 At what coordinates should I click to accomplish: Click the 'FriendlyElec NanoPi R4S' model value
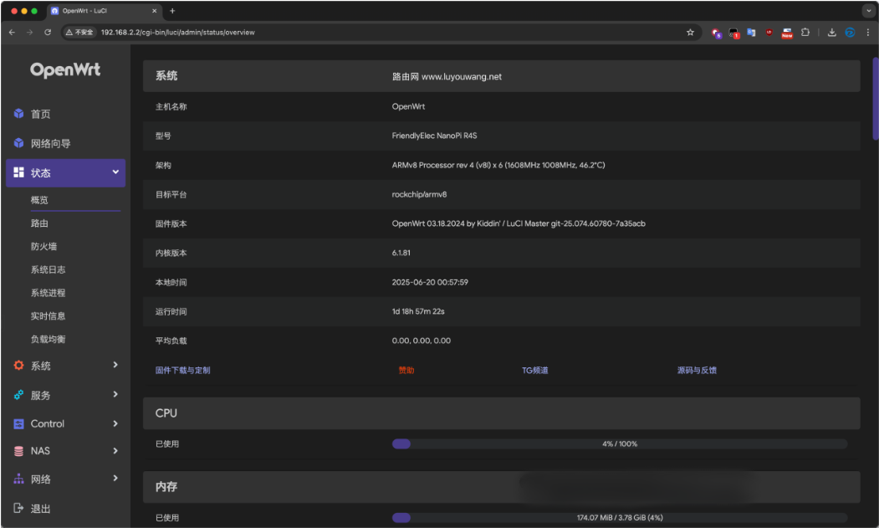[x=434, y=136]
